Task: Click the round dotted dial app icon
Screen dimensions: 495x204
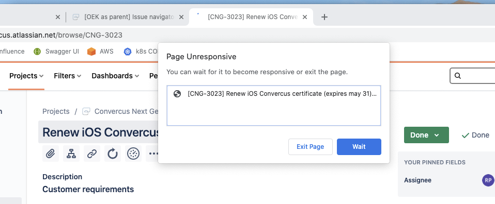Action: [133, 154]
